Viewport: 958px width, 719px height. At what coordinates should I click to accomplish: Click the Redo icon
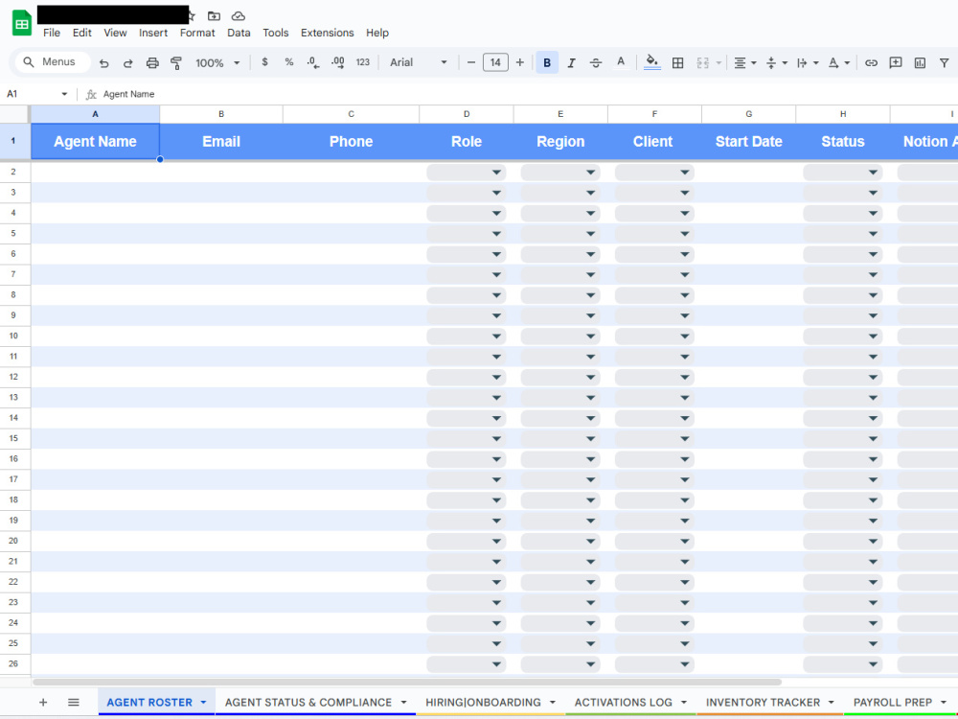[127, 63]
